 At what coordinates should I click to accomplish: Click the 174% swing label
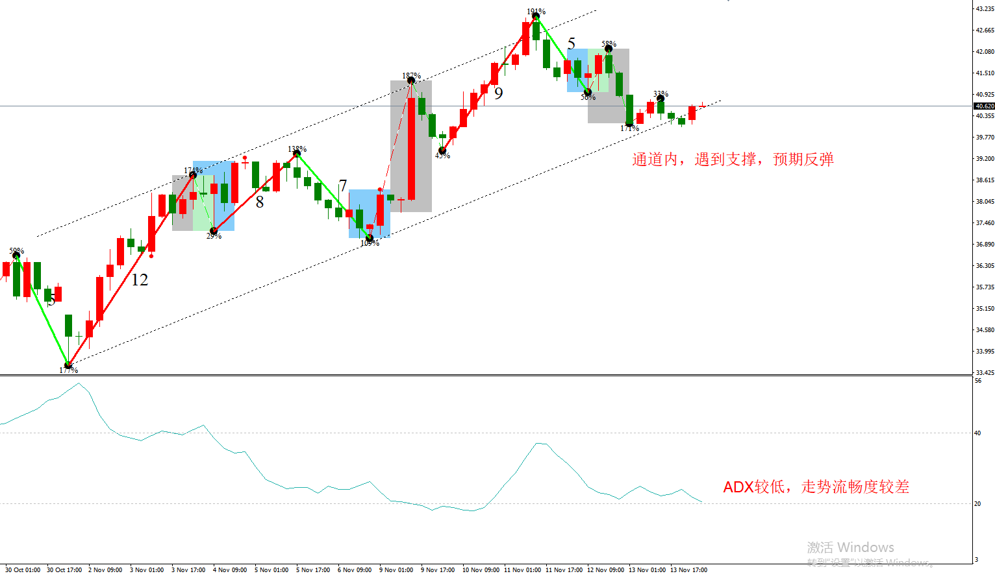tap(193, 171)
